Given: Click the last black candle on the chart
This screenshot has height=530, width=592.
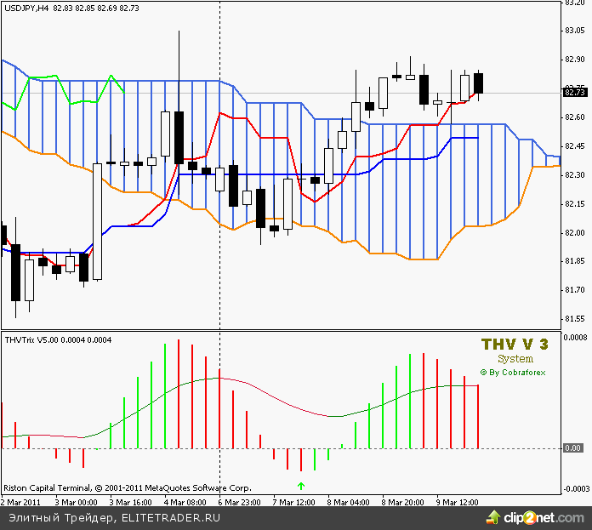Looking at the screenshot, I should (479, 83).
